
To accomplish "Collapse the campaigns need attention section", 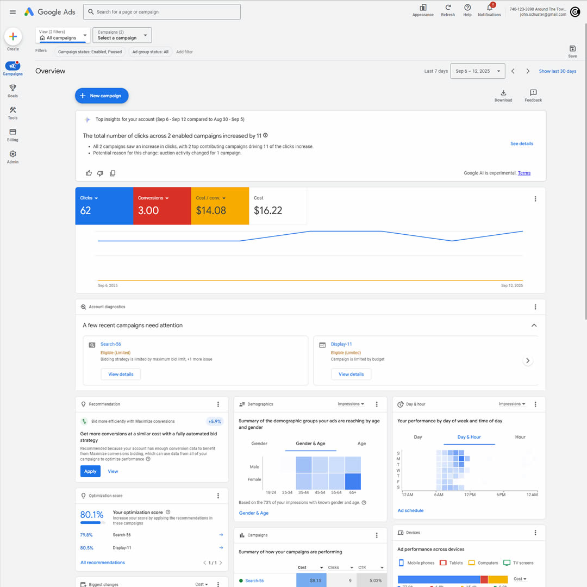I will tap(534, 326).
